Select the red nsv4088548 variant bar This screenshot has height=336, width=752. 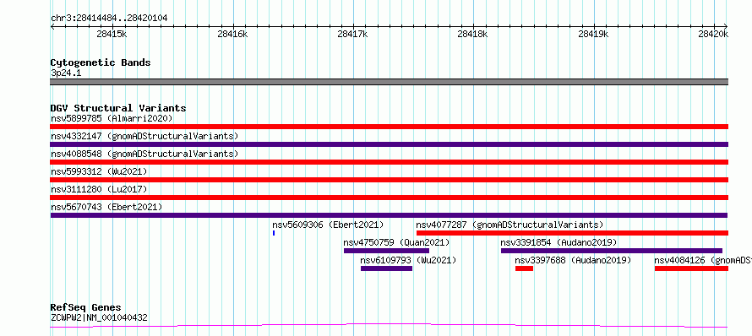390,162
